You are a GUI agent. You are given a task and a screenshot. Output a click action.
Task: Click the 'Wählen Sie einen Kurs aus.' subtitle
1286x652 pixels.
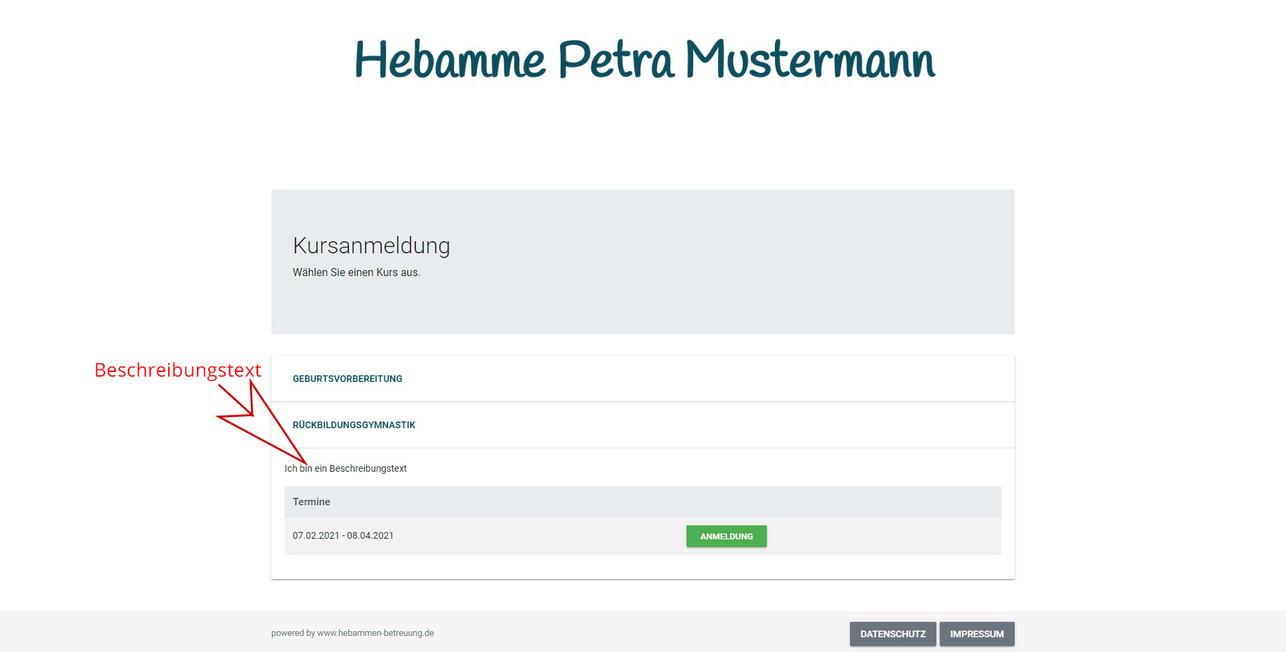click(356, 273)
